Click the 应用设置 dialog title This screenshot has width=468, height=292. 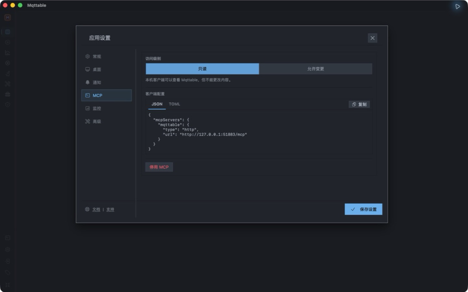(100, 38)
